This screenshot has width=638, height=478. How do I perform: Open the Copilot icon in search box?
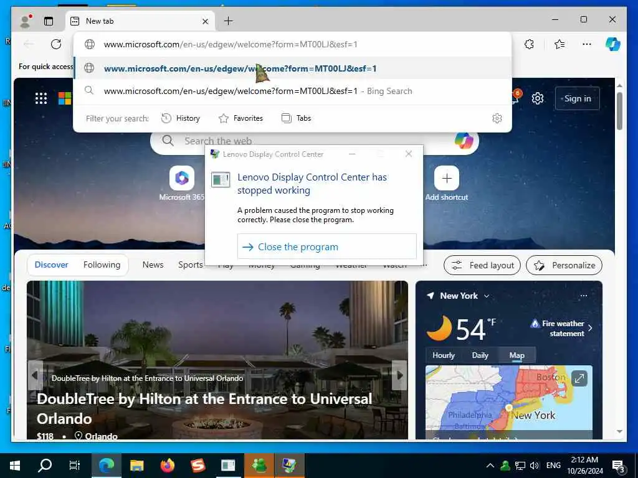[x=464, y=141]
